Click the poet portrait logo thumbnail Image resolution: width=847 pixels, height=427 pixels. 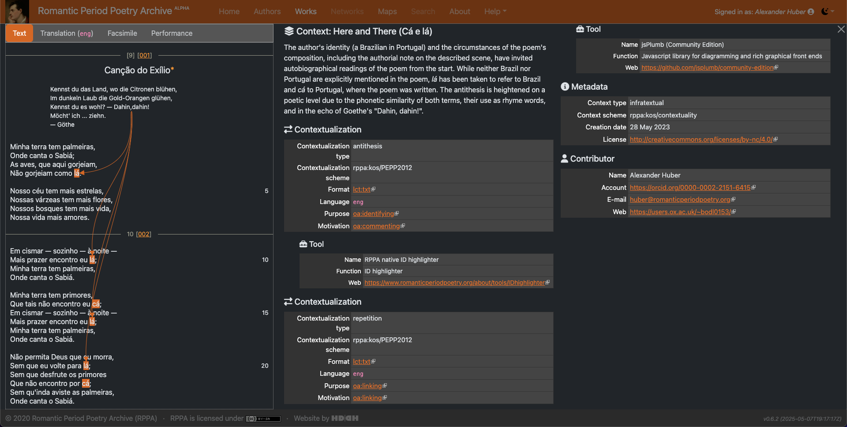pyautogui.click(x=17, y=11)
